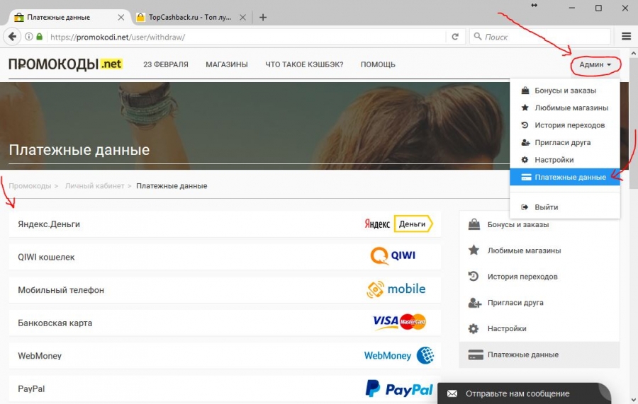Click the envelope icon in message widget
The height and width of the screenshot is (404, 638).
tap(452, 393)
